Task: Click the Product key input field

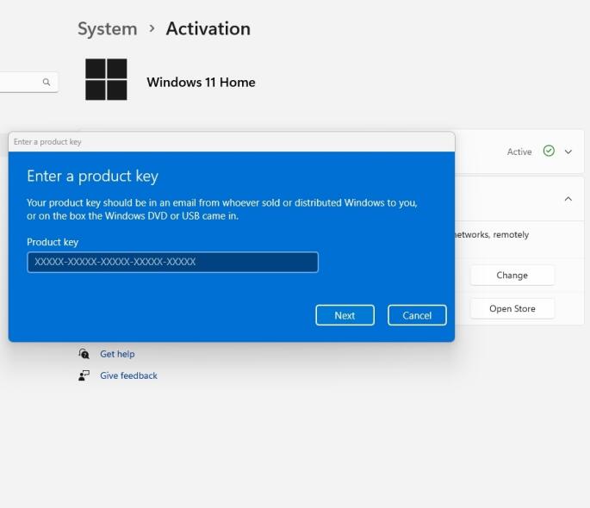Action: click(x=173, y=262)
